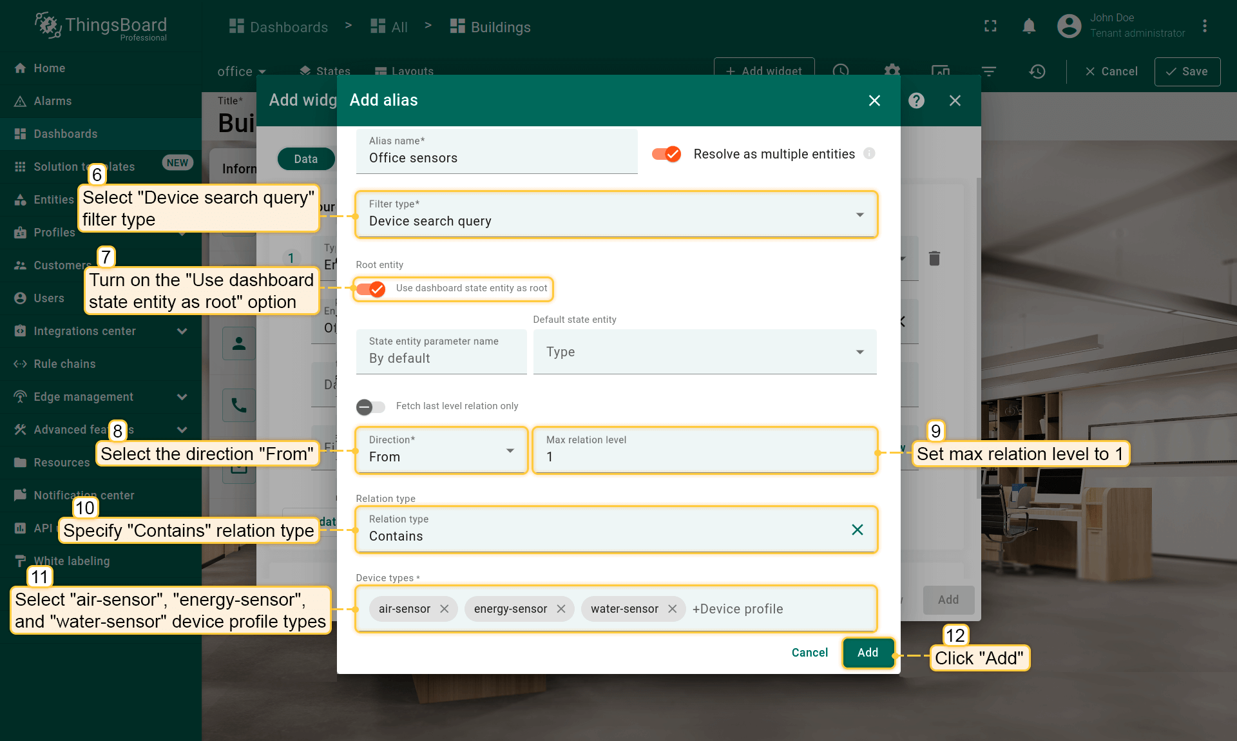Screen dimensions: 1237x741
Task: Clear the Contains relation type
Action: point(857,530)
